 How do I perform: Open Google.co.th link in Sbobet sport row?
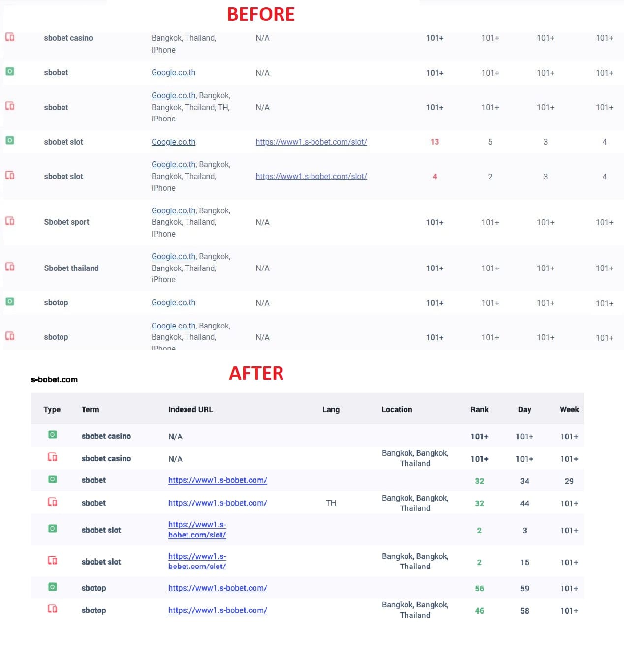[173, 211]
